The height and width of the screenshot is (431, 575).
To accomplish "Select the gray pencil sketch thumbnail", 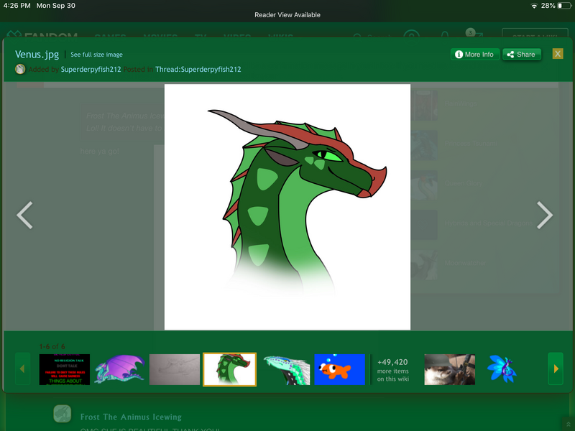I will coord(175,369).
